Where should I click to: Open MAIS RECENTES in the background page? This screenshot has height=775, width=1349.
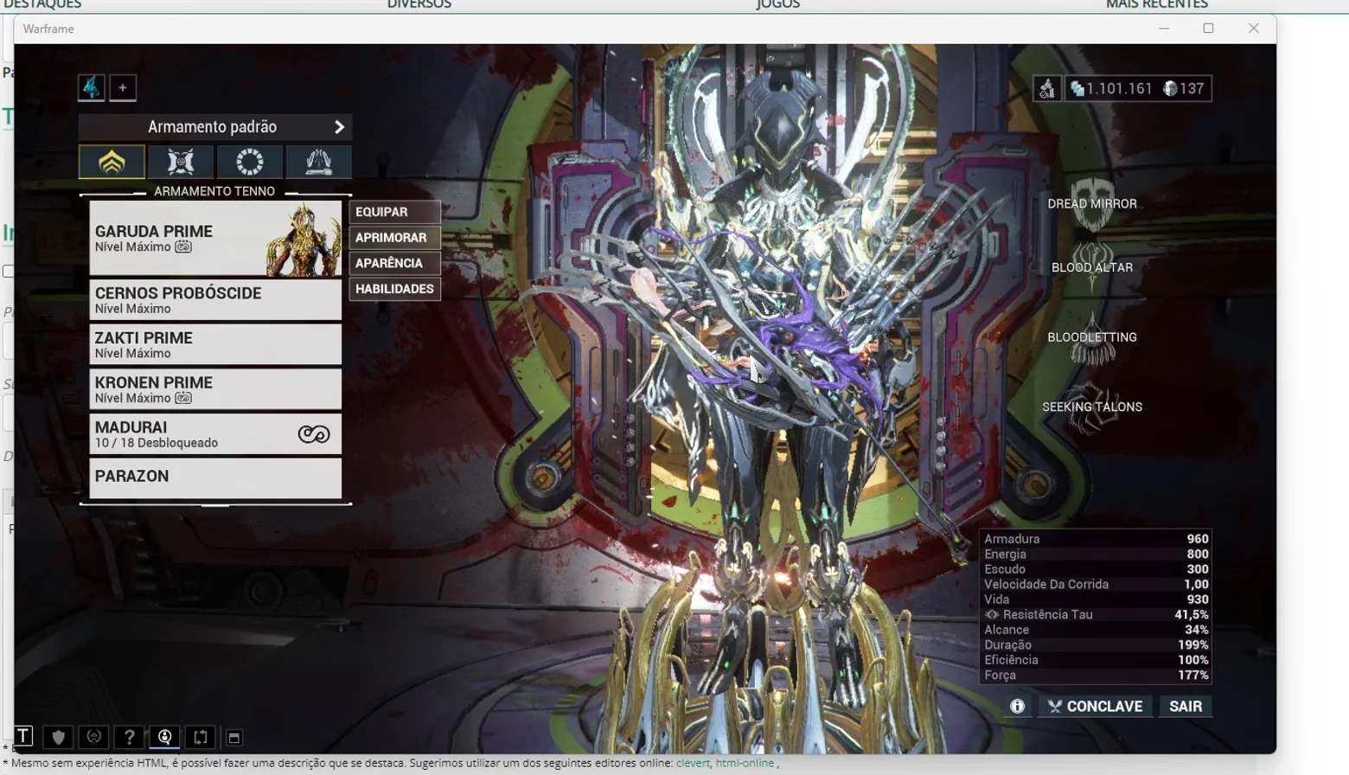point(1157,4)
